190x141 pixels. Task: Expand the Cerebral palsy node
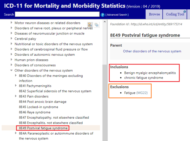[11, 39]
